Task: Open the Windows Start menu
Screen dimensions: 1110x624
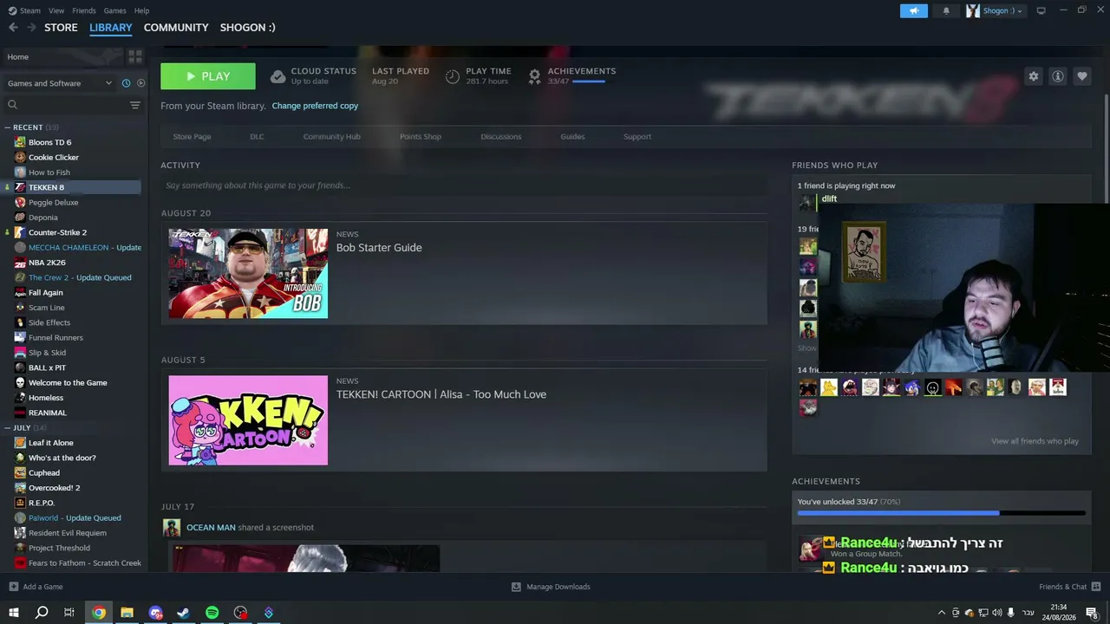Action: (x=13, y=613)
